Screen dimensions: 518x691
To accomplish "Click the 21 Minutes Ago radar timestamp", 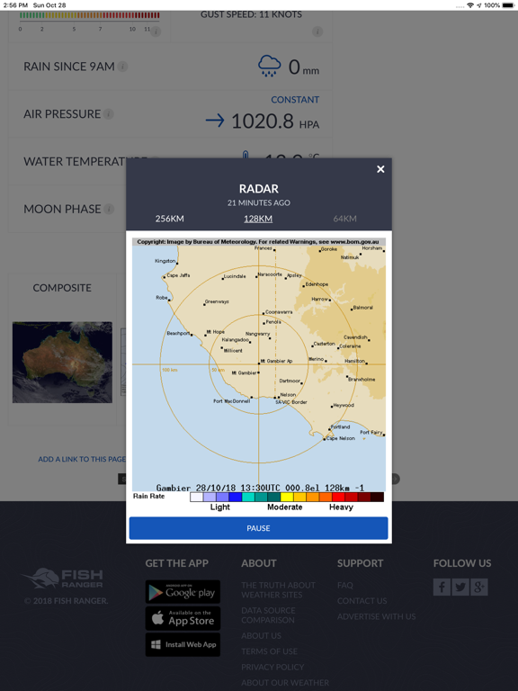I will (x=259, y=203).
